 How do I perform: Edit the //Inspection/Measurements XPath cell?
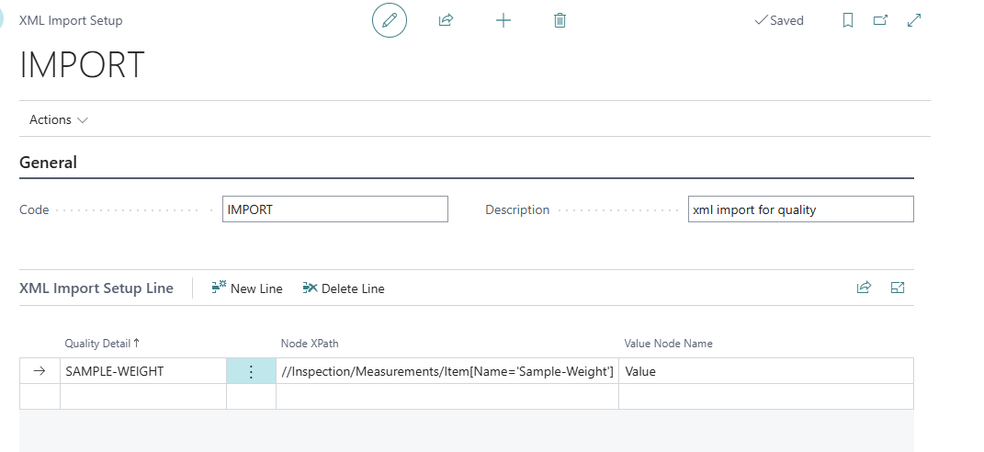click(447, 371)
